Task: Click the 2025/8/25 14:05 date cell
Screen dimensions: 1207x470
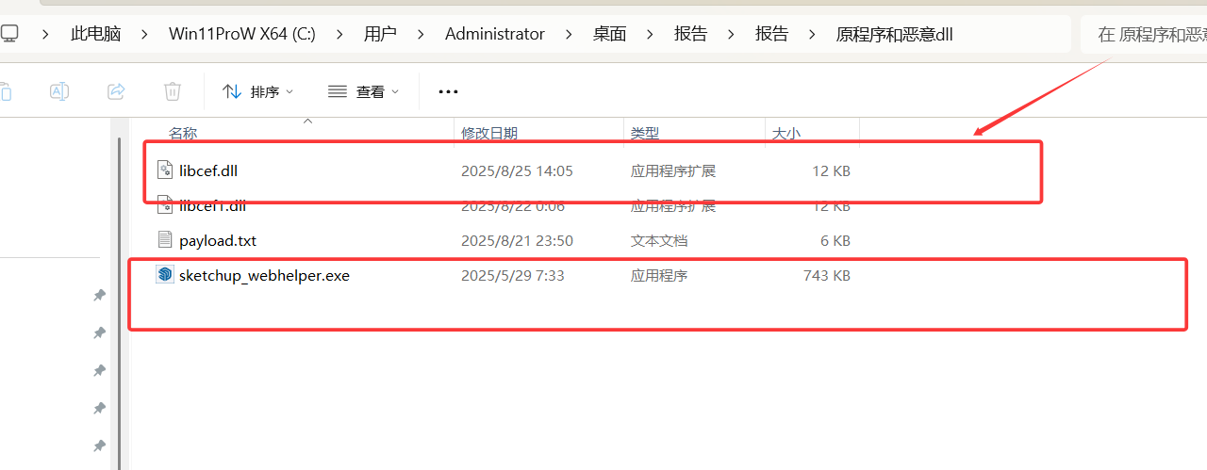Action: 517,170
